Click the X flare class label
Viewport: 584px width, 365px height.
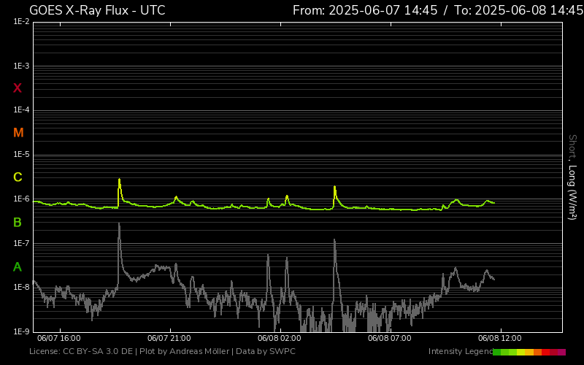click(18, 88)
